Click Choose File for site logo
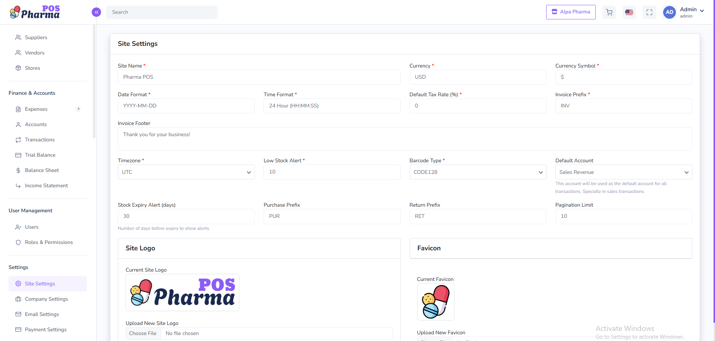The width and height of the screenshot is (715, 341). pos(143,333)
